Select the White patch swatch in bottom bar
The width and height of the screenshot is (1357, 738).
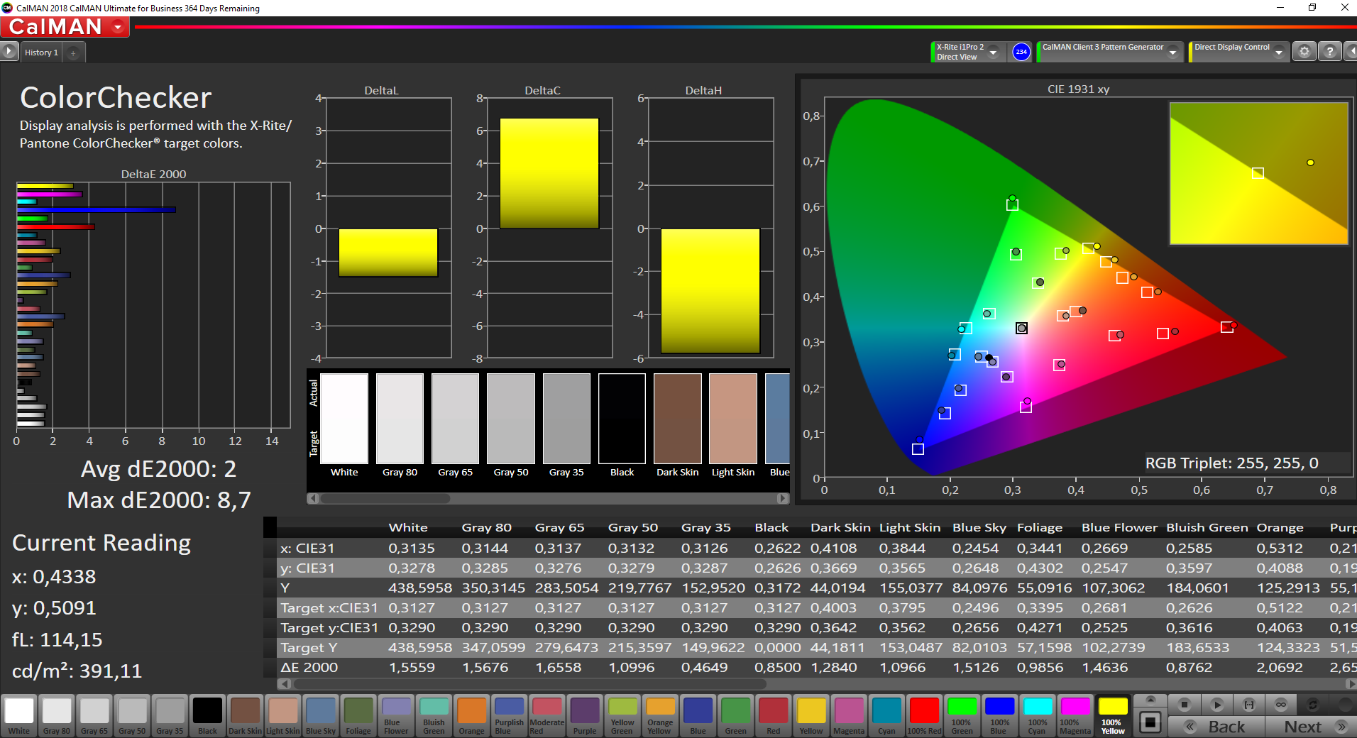[19, 715]
